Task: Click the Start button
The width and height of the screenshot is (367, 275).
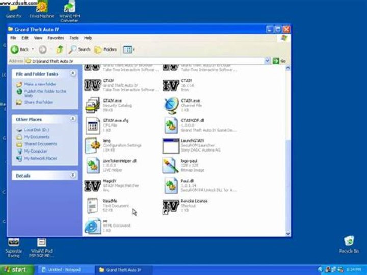Action: tap(17, 270)
